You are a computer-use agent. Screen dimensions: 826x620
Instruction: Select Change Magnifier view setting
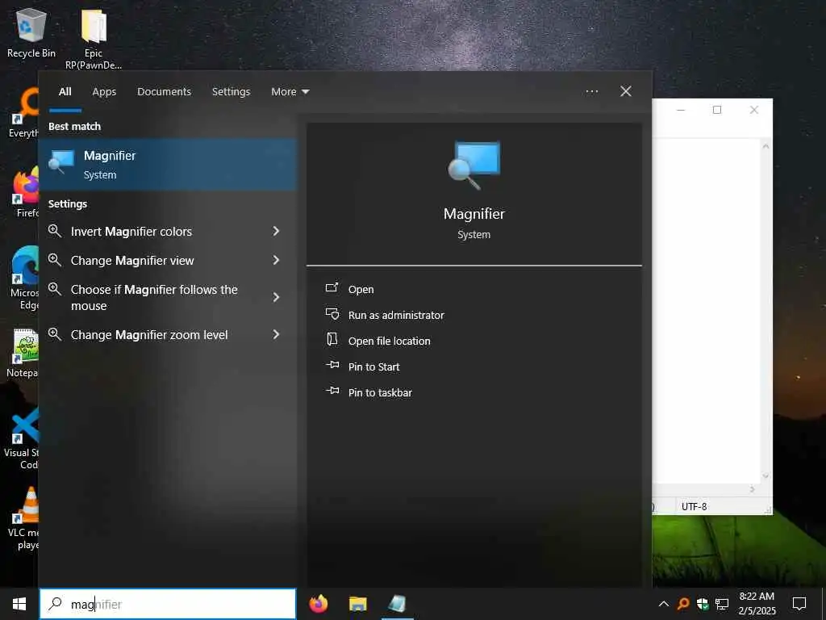168,260
